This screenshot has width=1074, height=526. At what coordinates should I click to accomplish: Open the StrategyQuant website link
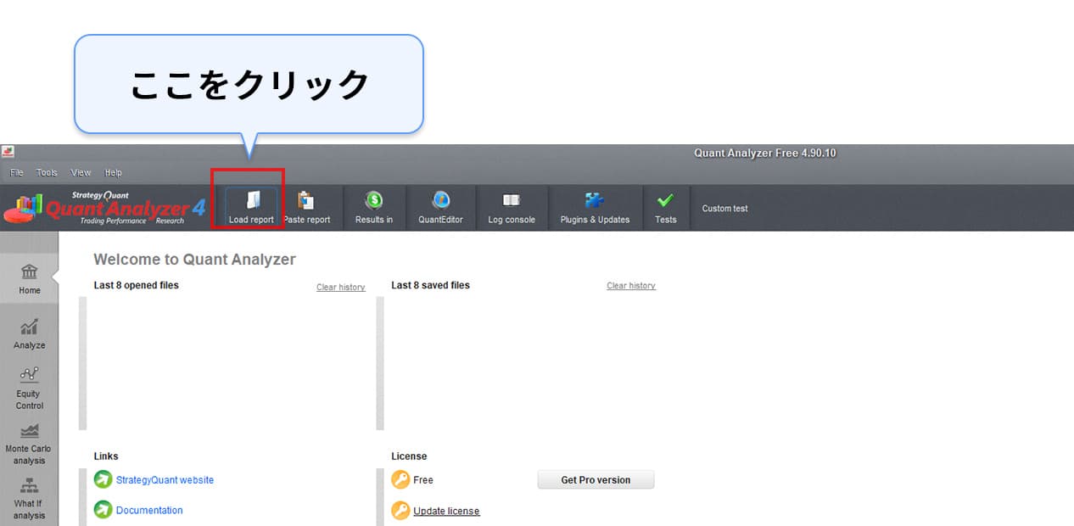[165, 479]
